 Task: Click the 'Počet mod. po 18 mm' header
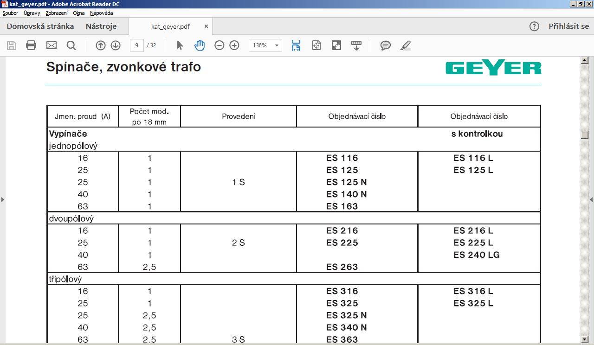(149, 117)
